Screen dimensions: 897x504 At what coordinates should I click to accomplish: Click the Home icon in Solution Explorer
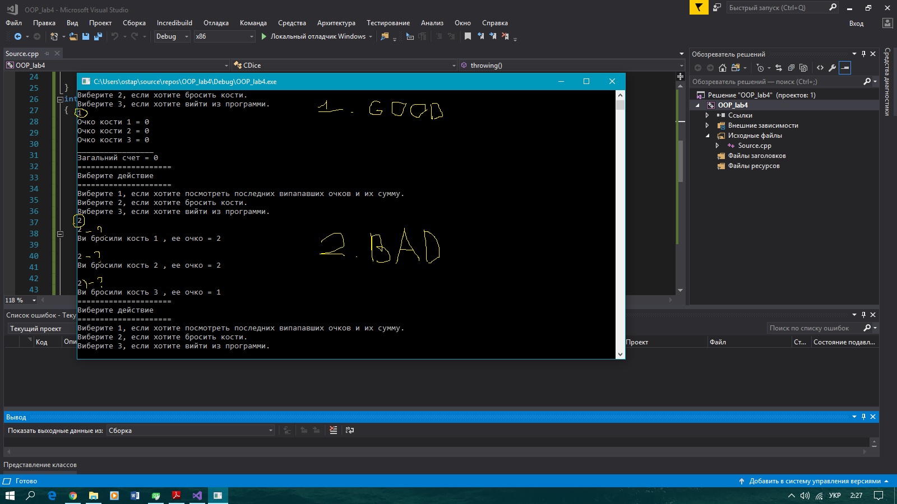pos(723,68)
